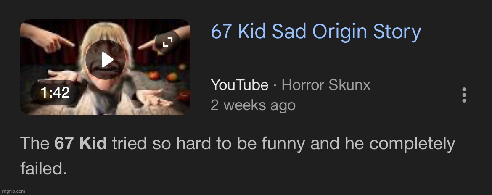Click the 1:42 duration badge

point(55,92)
